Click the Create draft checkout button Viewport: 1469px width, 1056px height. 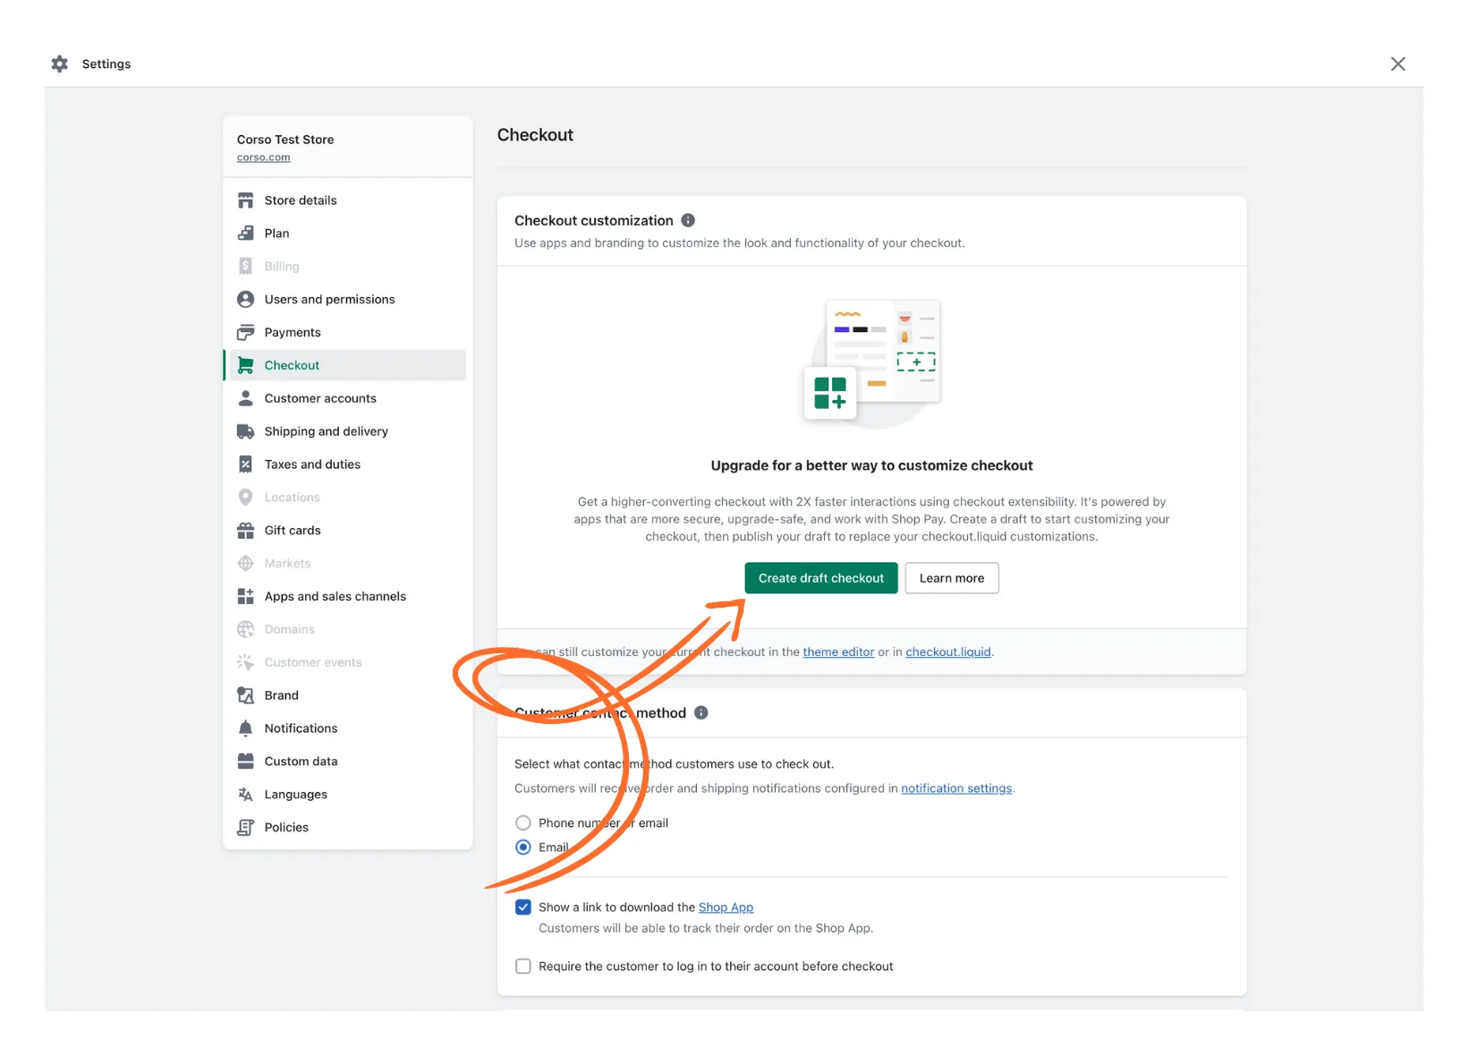click(x=820, y=577)
